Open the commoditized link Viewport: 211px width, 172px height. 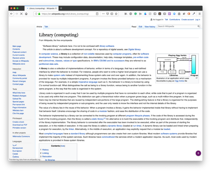click(x=108, y=137)
